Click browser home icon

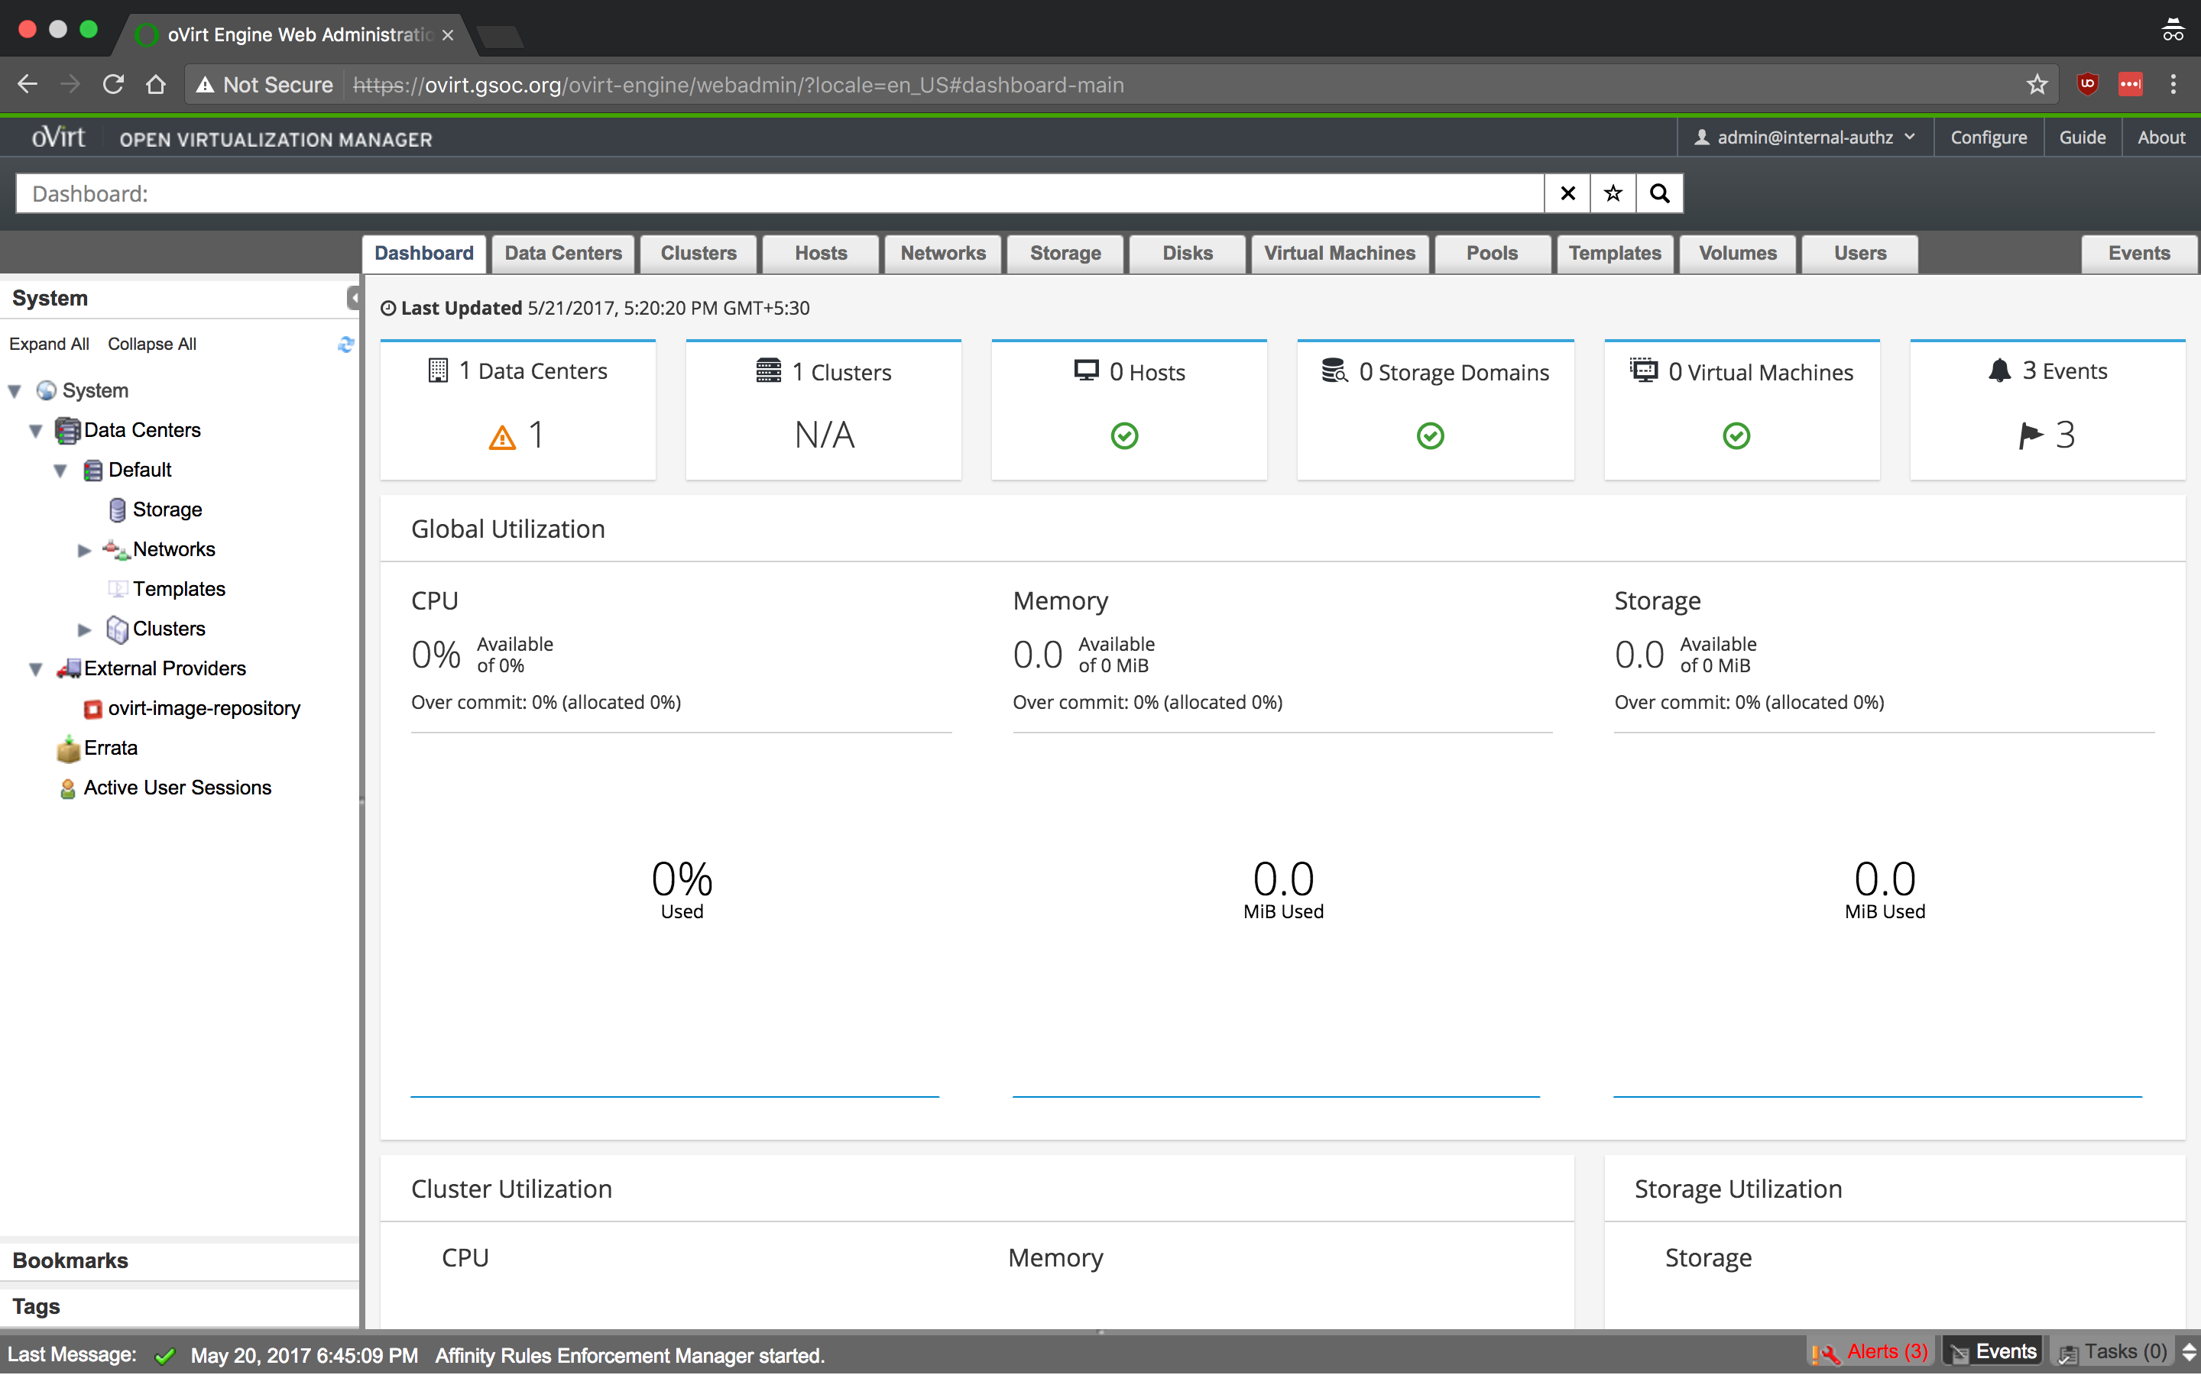(x=157, y=85)
